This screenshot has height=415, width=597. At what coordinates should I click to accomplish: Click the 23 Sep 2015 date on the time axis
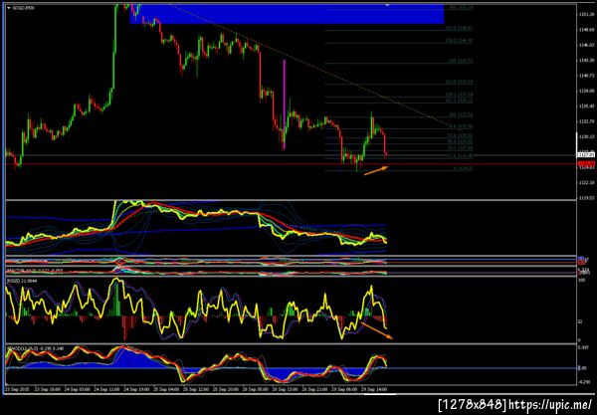point(16,389)
